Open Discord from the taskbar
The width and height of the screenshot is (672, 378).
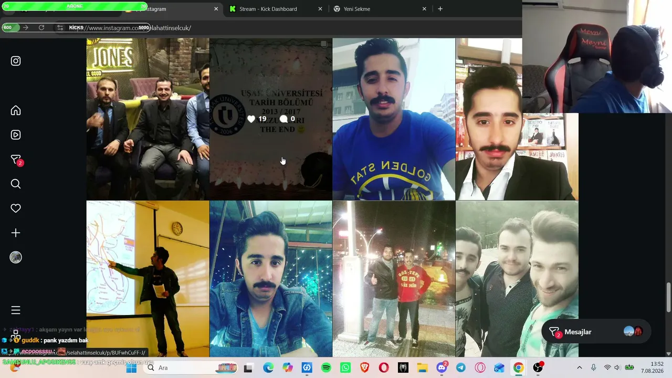pyautogui.click(x=442, y=367)
